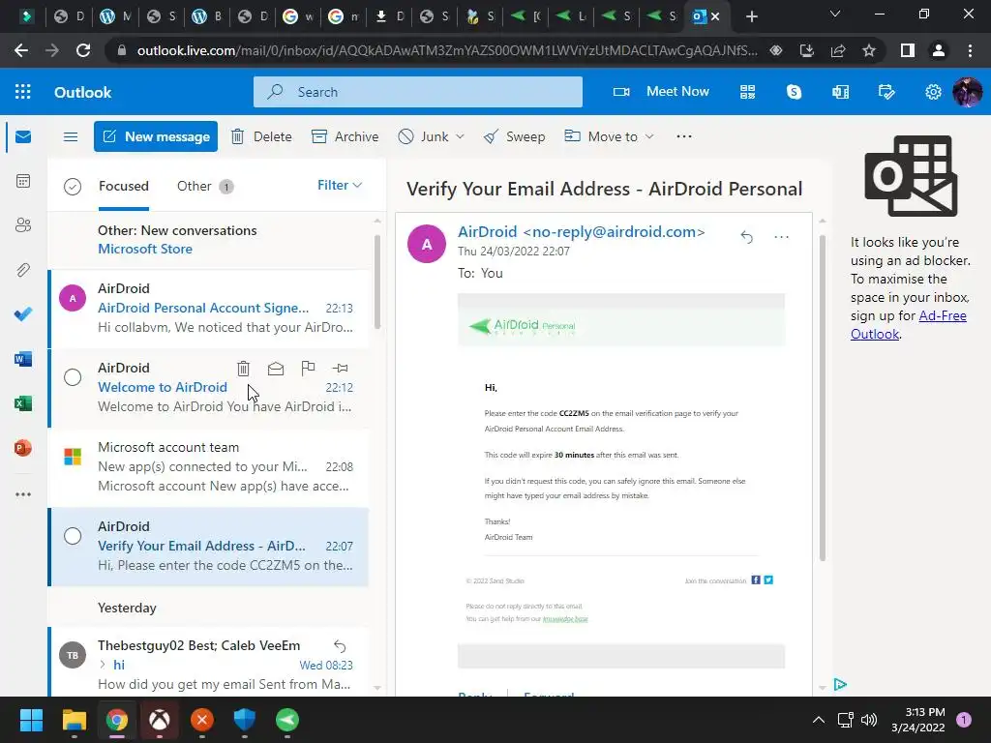Image resolution: width=991 pixels, height=743 pixels.
Task: Launch Word from the sidebar
Action: click(x=23, y=359)
